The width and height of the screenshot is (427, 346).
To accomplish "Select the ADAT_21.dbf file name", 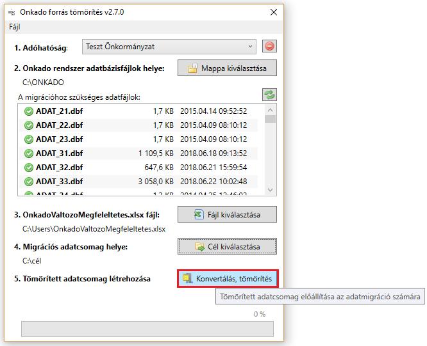I will coord(60,111).
